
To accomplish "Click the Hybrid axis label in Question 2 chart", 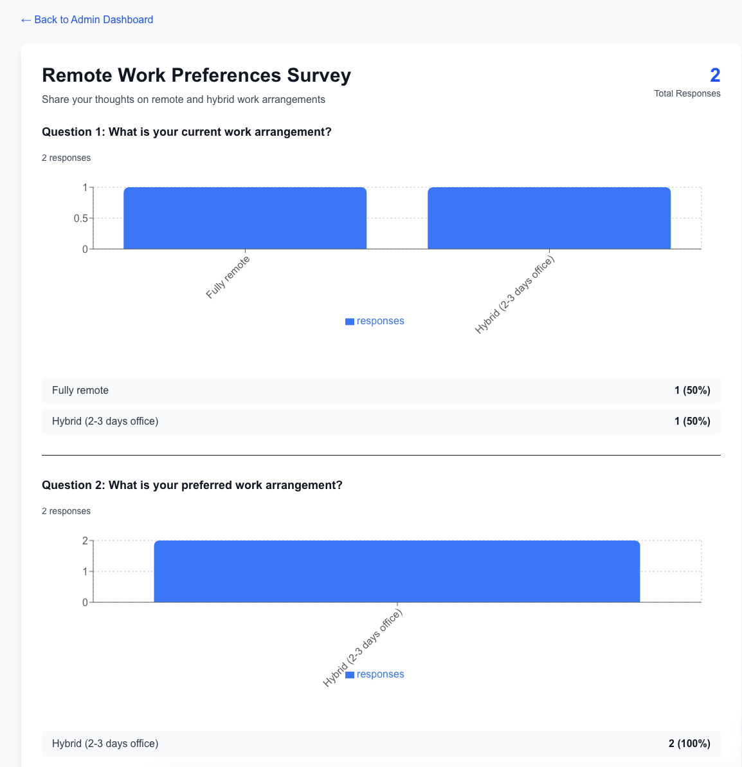I will 363,648.
